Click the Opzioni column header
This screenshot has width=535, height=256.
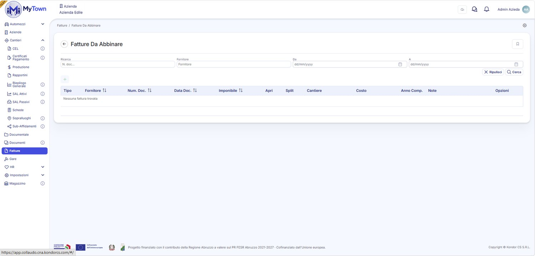click(502, 91)
